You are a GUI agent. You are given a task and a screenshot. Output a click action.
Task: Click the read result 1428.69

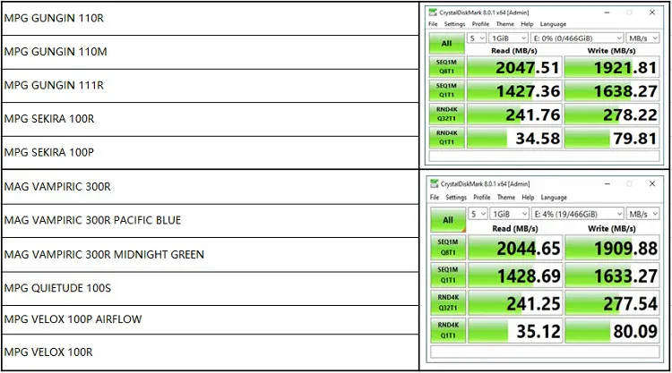515,276
